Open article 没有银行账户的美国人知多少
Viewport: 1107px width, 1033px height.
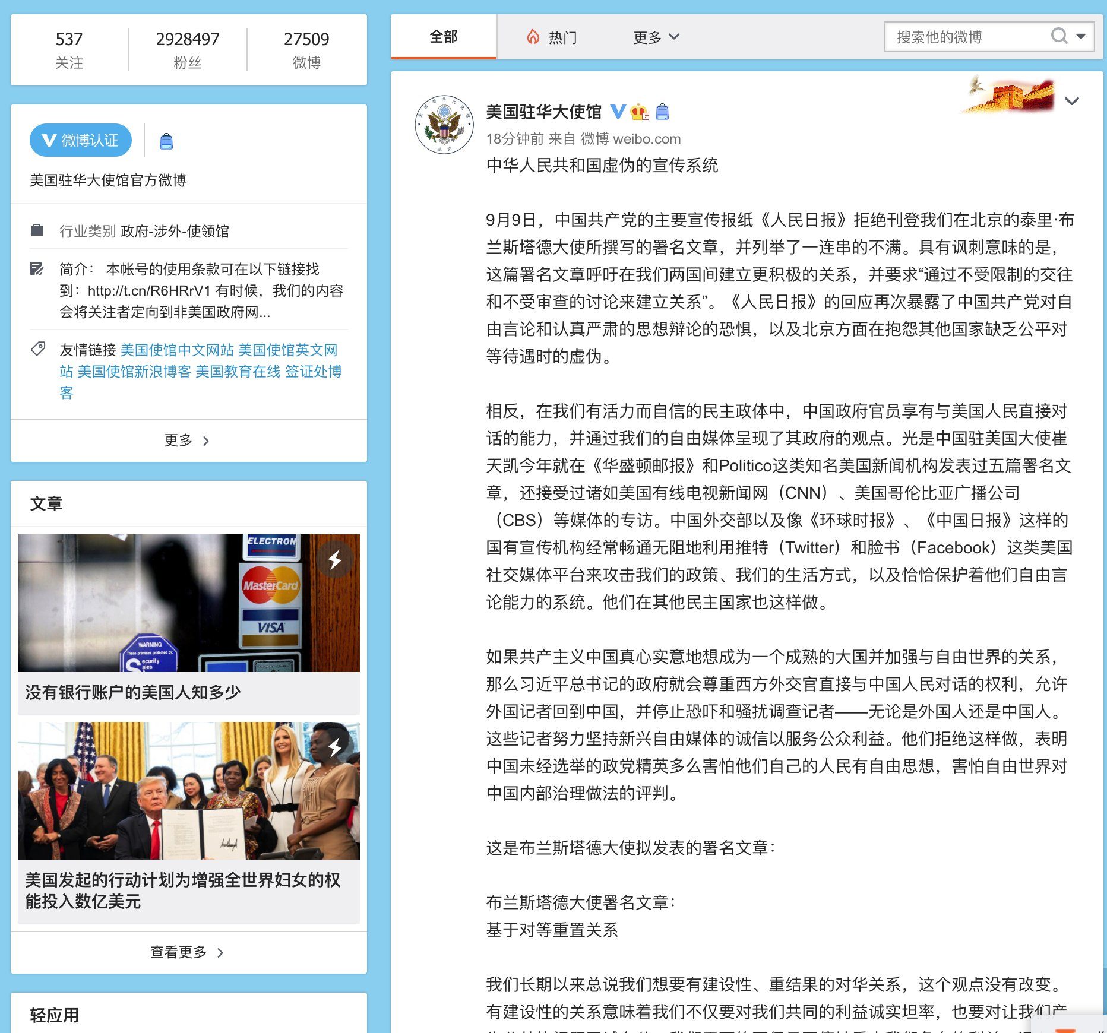pos(133,692)
